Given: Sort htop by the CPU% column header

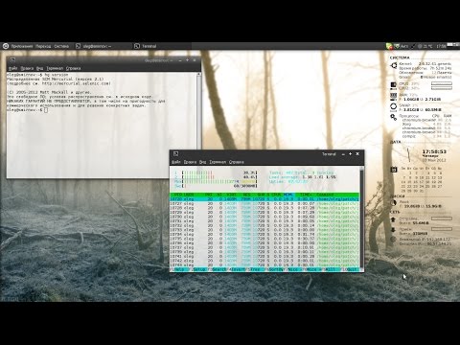Looking at the screenshot, I should coord(276,195).
